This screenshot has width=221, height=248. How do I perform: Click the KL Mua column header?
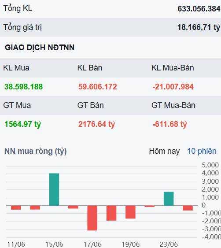16,68
